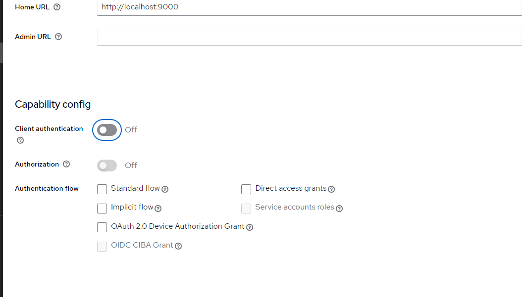Open the Home URL help tooltip
The image size is (529, 297).
tap(57, 7)
